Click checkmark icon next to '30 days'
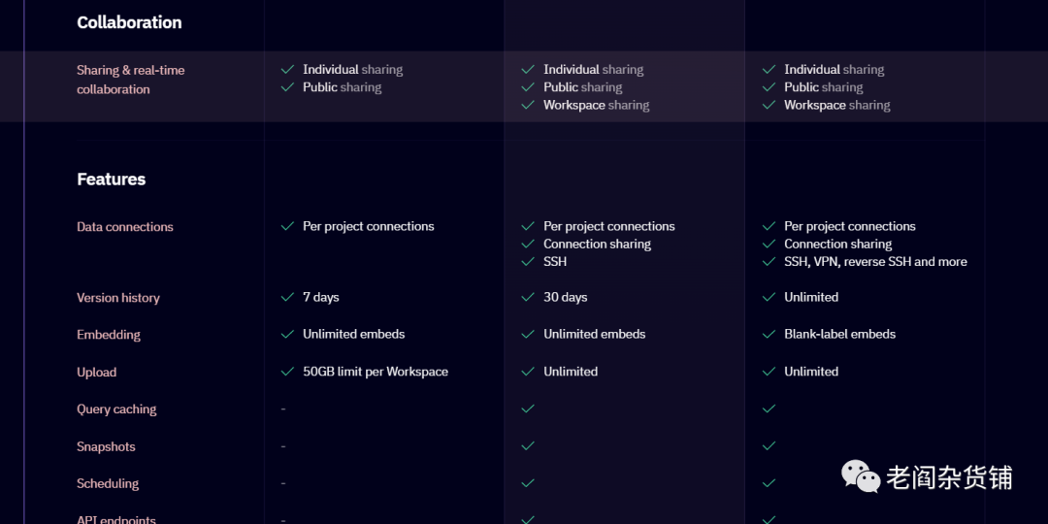This screenshot has width=1048, height=524. [528, 297]
